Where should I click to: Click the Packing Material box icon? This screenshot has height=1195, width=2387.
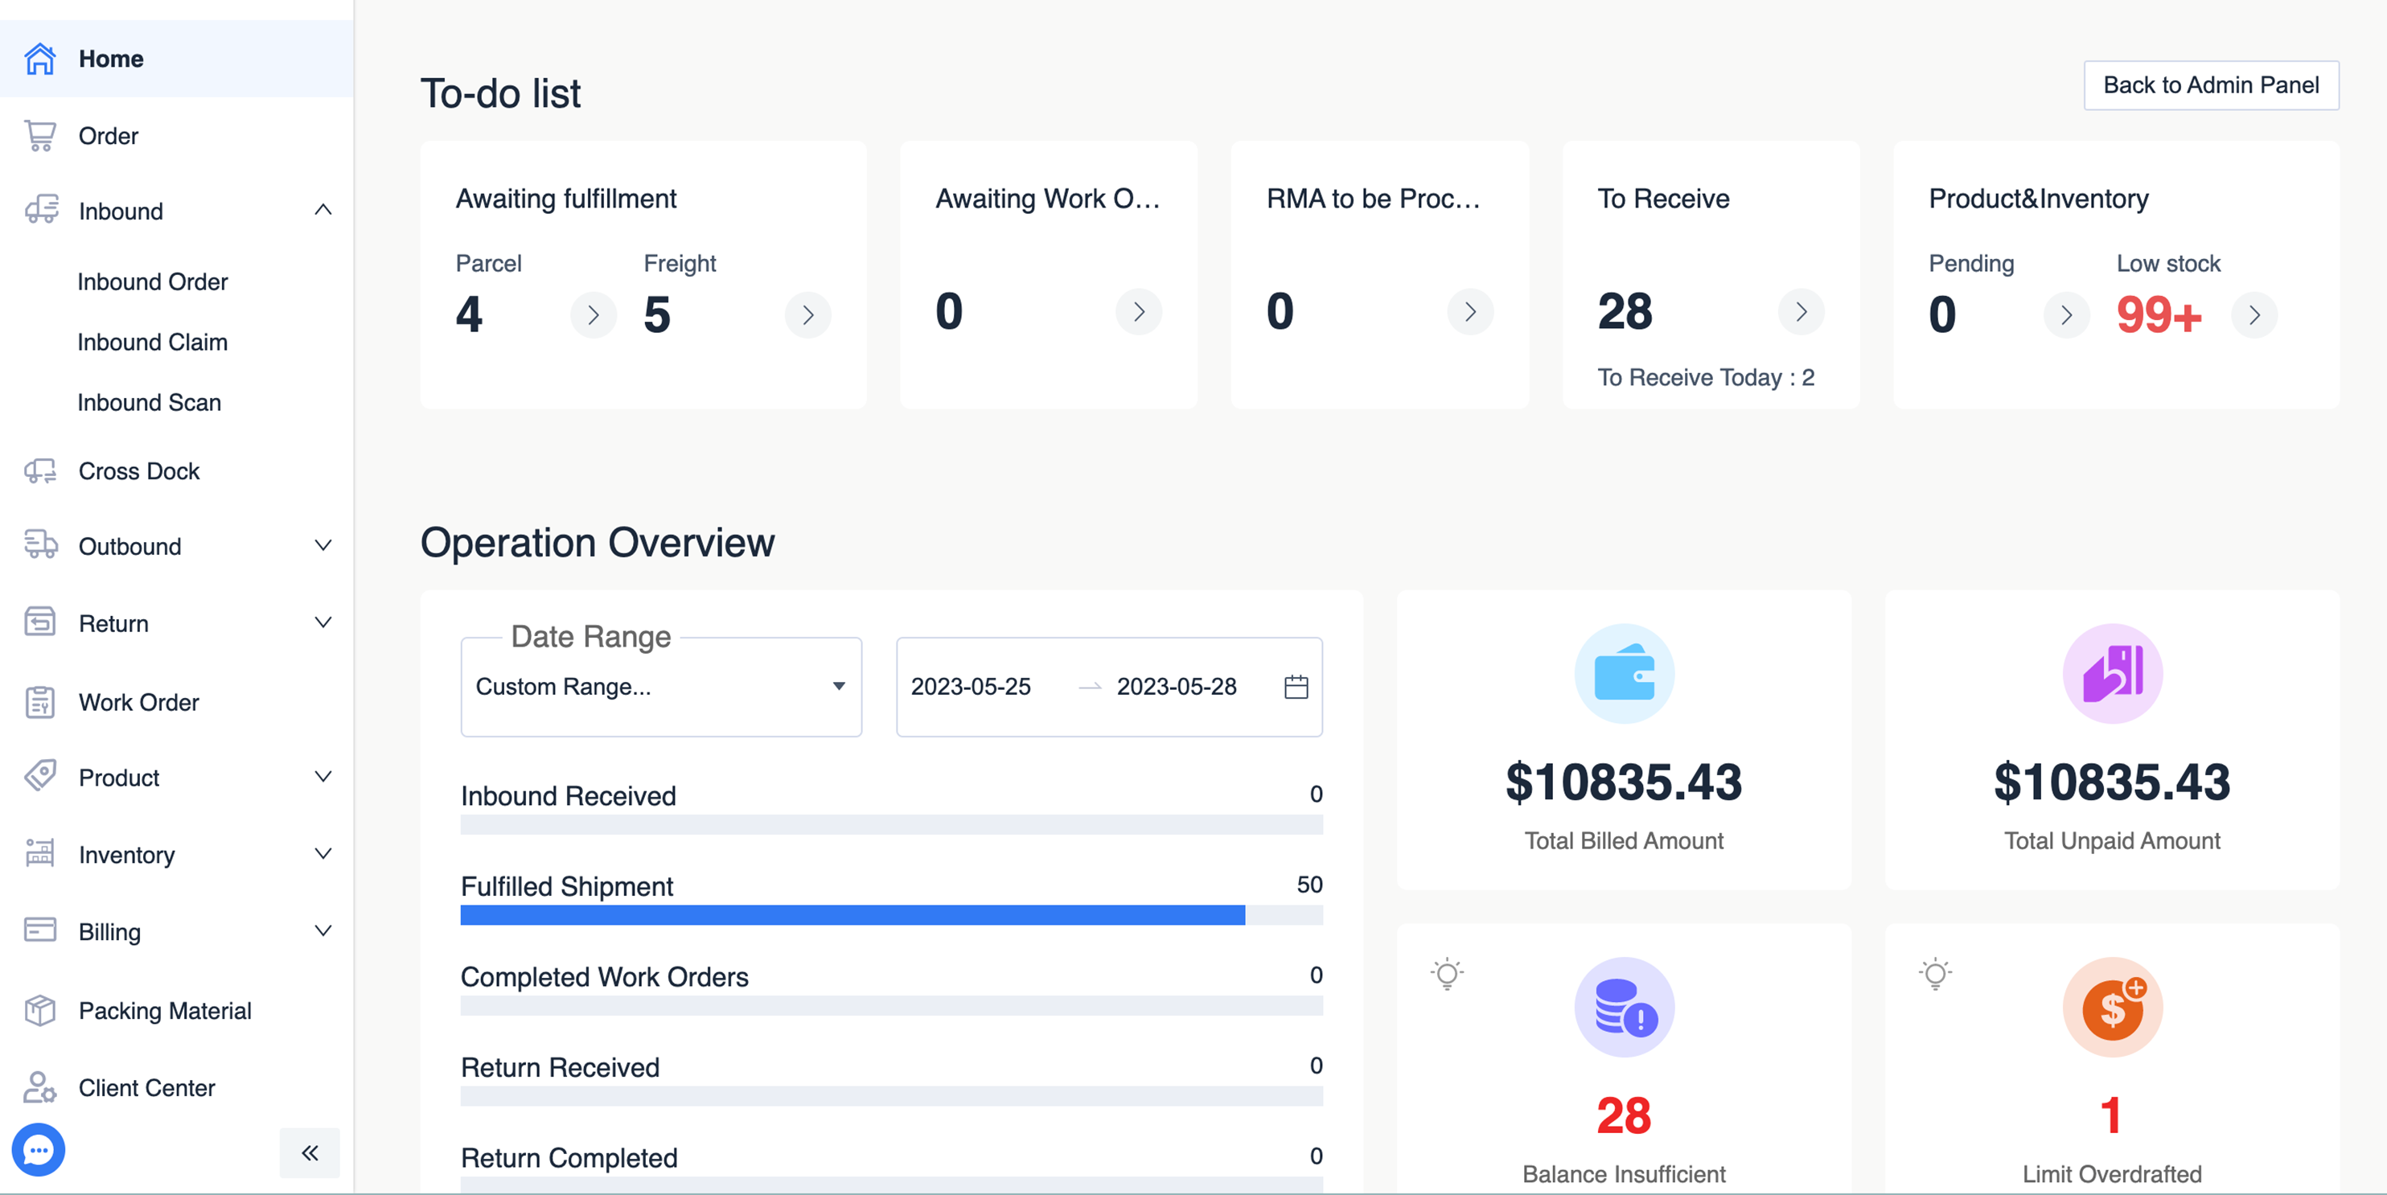click(x=40, y=1010)
